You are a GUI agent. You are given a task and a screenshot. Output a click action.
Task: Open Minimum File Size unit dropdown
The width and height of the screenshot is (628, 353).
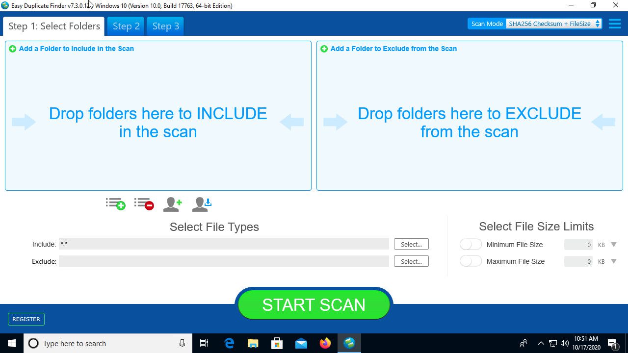(614, 245)
